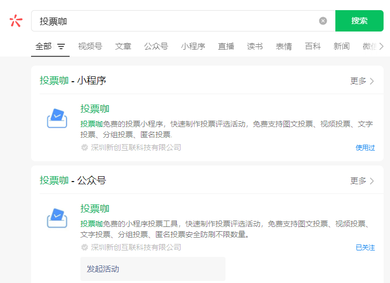Switch to the 表情 tab
Screen dimensions: 390x283
pos(283,46)
